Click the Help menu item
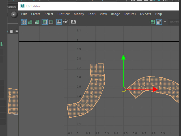Viewport: 181px width, 136px height. (x=159, y=14)
